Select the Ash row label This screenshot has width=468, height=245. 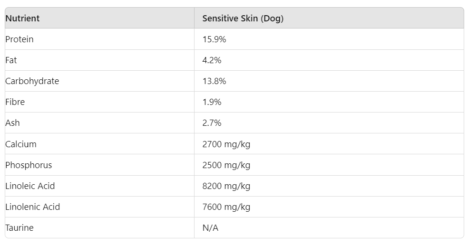coord(12,123)
